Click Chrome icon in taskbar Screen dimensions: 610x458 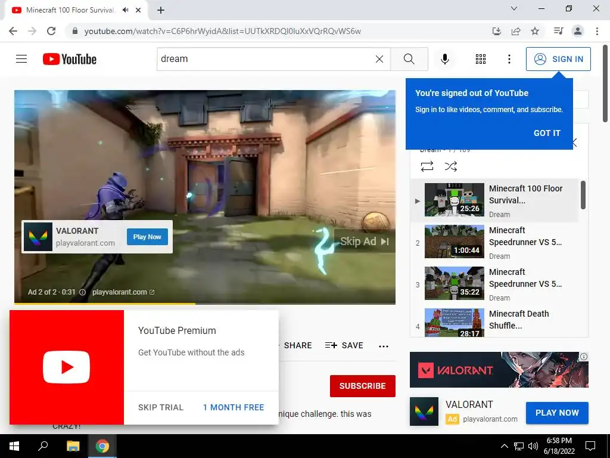(x=102, y=446)
